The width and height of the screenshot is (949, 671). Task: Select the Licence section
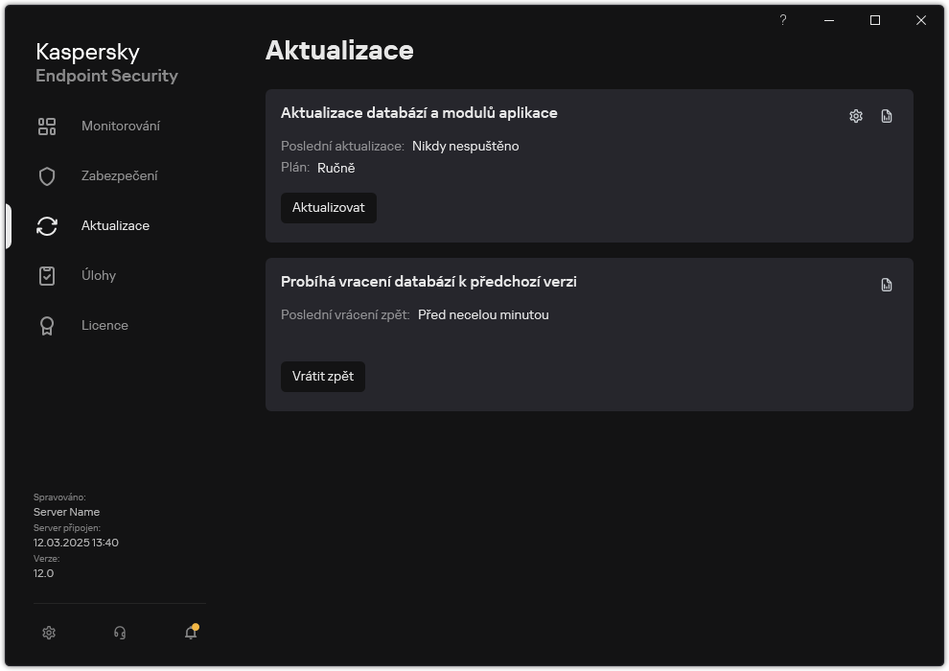pos(104,325)
